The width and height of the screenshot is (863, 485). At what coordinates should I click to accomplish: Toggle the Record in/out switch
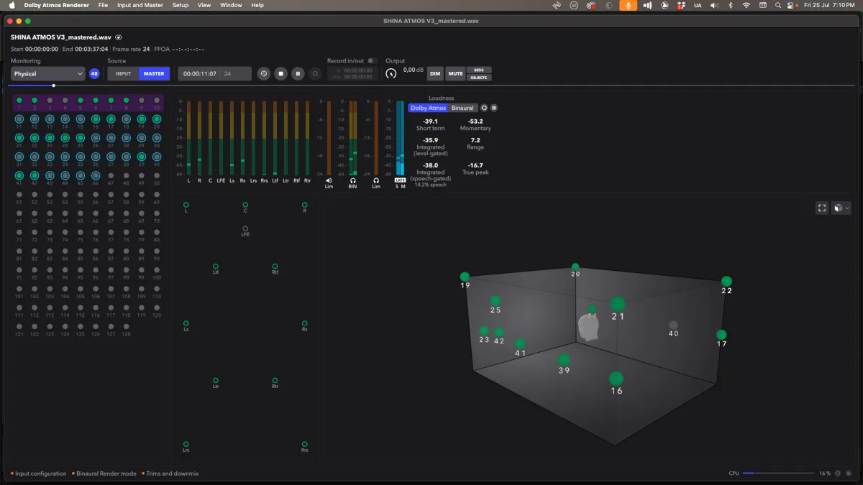click(x=373, y=61)
